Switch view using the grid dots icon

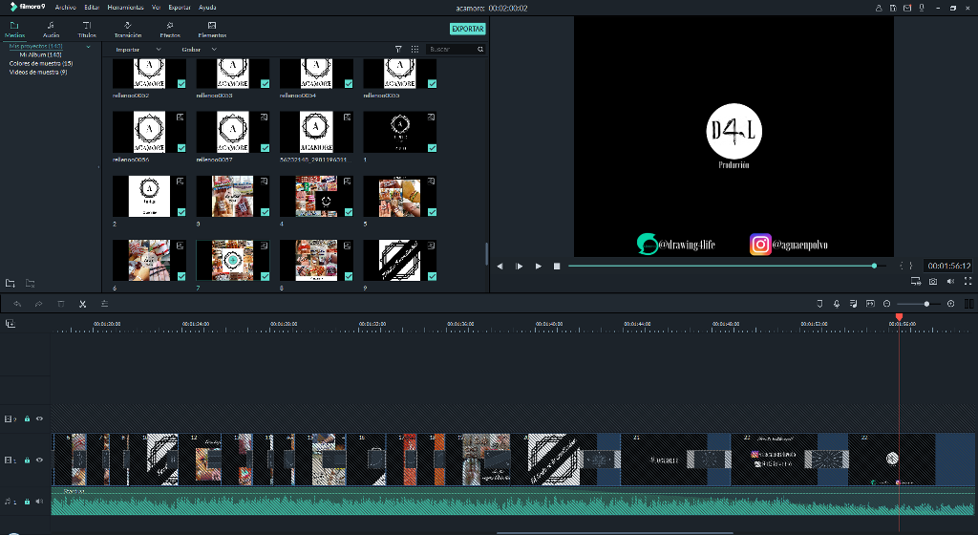point(415,50)
